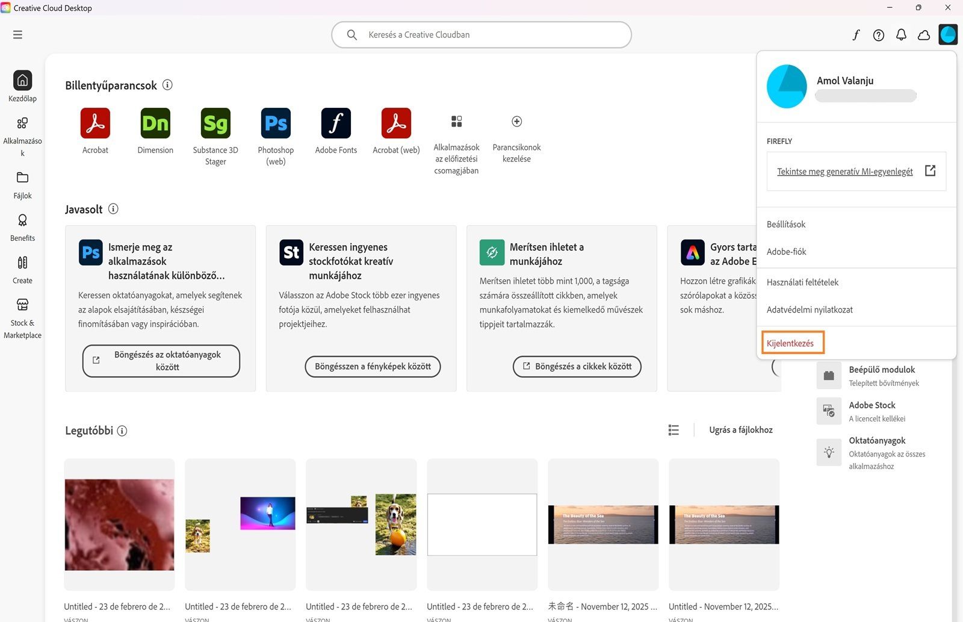Click the profile avatar in header
Image resolution: width=963 pixels, height=622 pixels.
[948, 35]
